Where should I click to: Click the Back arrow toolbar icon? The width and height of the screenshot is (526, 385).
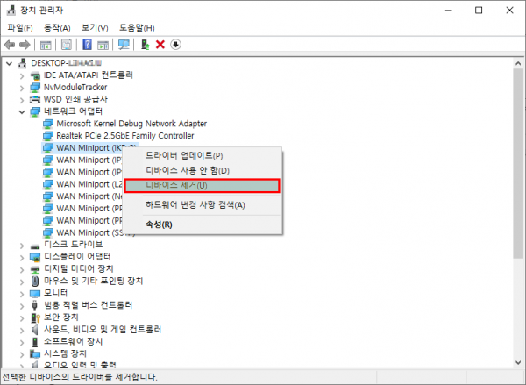[10, 45]
